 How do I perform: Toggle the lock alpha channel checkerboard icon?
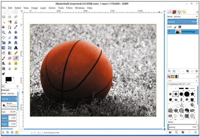tap(180, 27)
